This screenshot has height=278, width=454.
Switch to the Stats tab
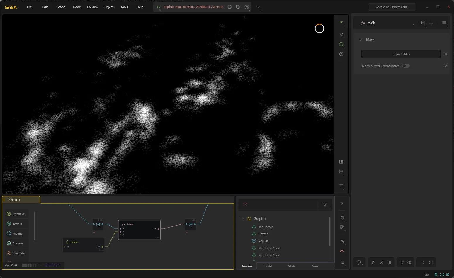coord(292,266)
